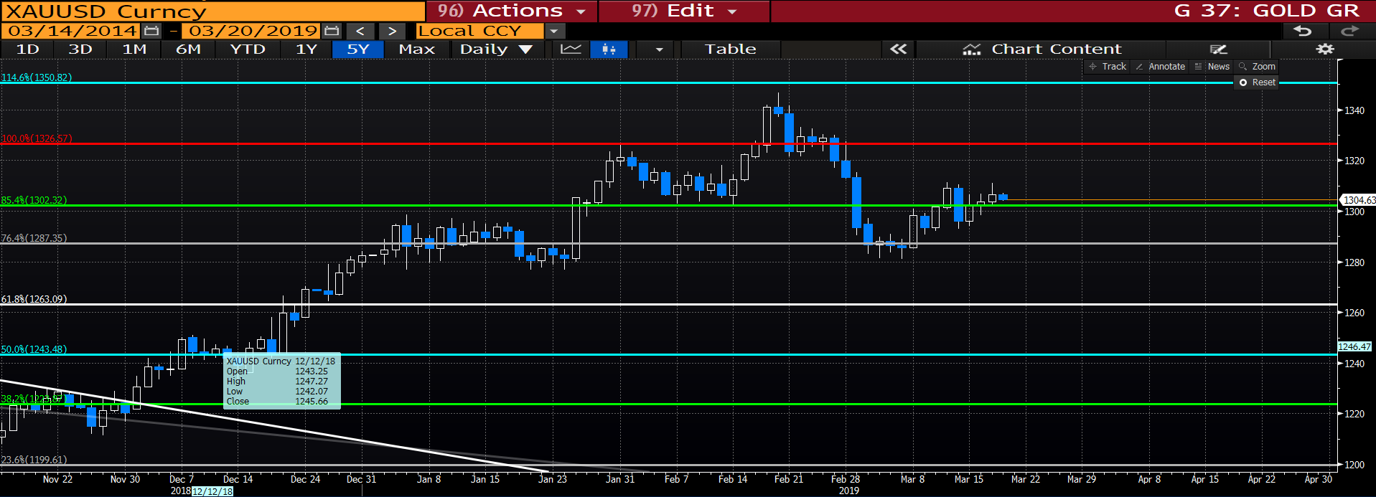
Task: Open the start date calendar picker
Action: (x=151, y=31)
